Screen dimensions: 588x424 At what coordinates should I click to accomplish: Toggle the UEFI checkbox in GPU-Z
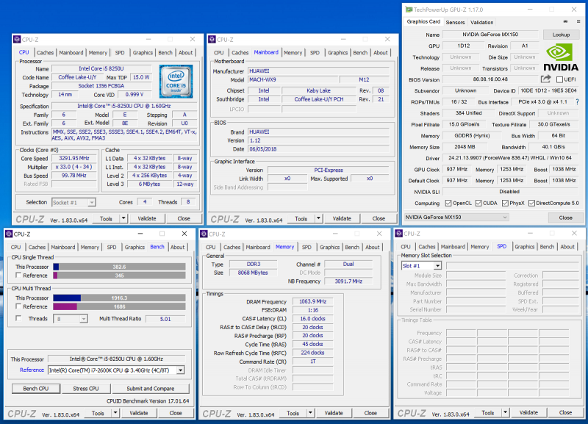[x=559, y=79]
